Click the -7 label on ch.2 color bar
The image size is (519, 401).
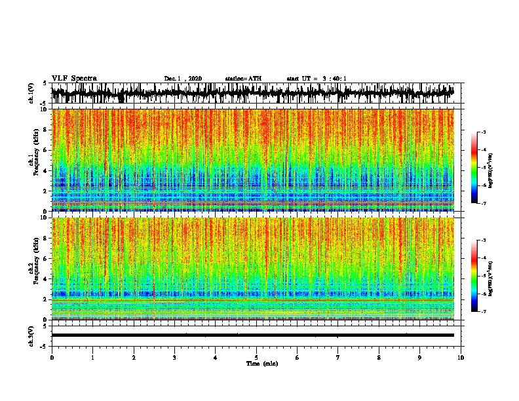coord(483,311)
